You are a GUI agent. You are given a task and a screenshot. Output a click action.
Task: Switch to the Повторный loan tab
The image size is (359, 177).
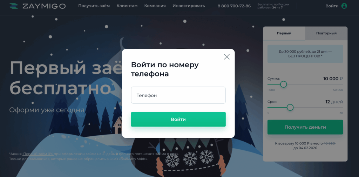[326, 33]
